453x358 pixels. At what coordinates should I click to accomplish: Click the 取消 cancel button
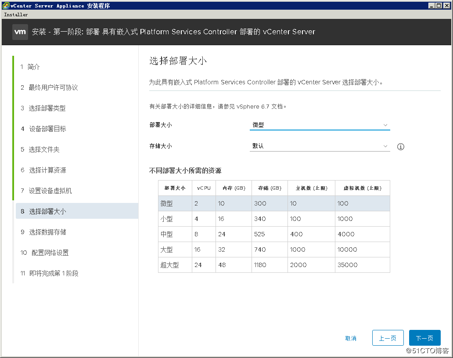coord(351,338)
